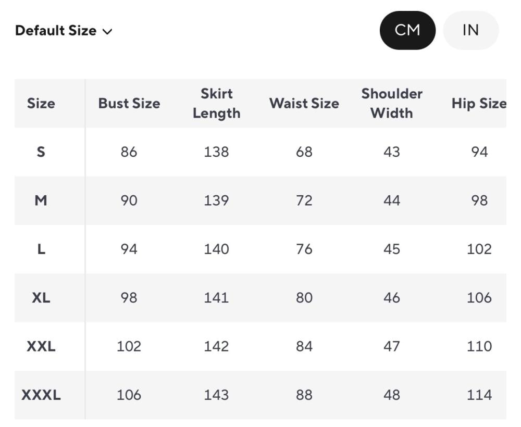Click the Waist Size column header
Image resolution: width=521 pixels, height=427 pixels.
point(304,103)
